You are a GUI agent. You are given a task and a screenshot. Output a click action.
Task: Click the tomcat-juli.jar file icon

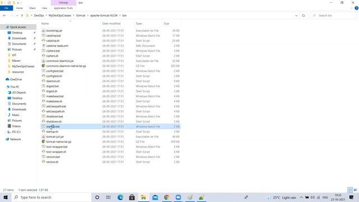pos(44,136)
